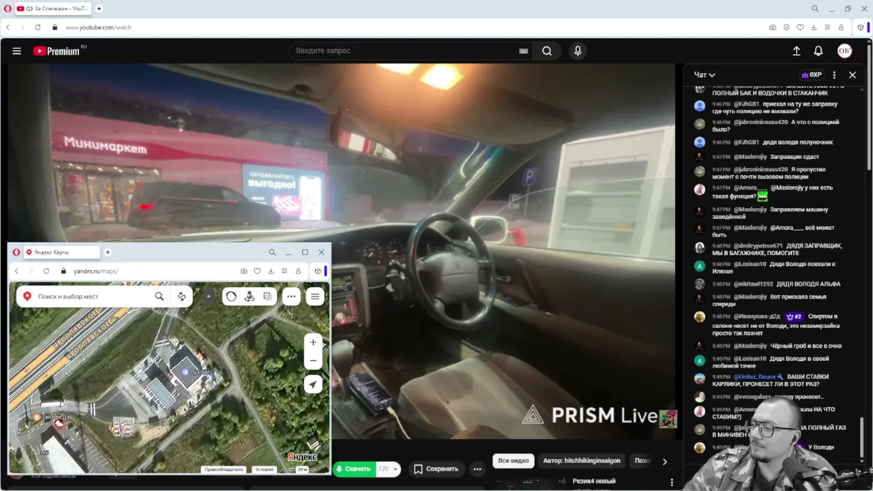The image size is (873, 491).
Task: Click the Сохранить save button
Action: 436,469
